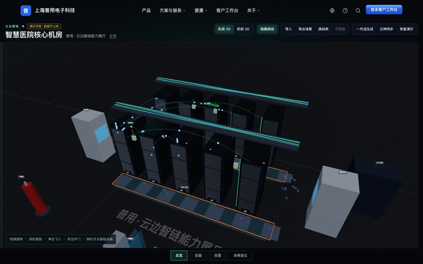The height and width of the screenshot is (264, 423).
Task: Click the green patch panel on rear rack top
Action: click(x=213, y=104)
